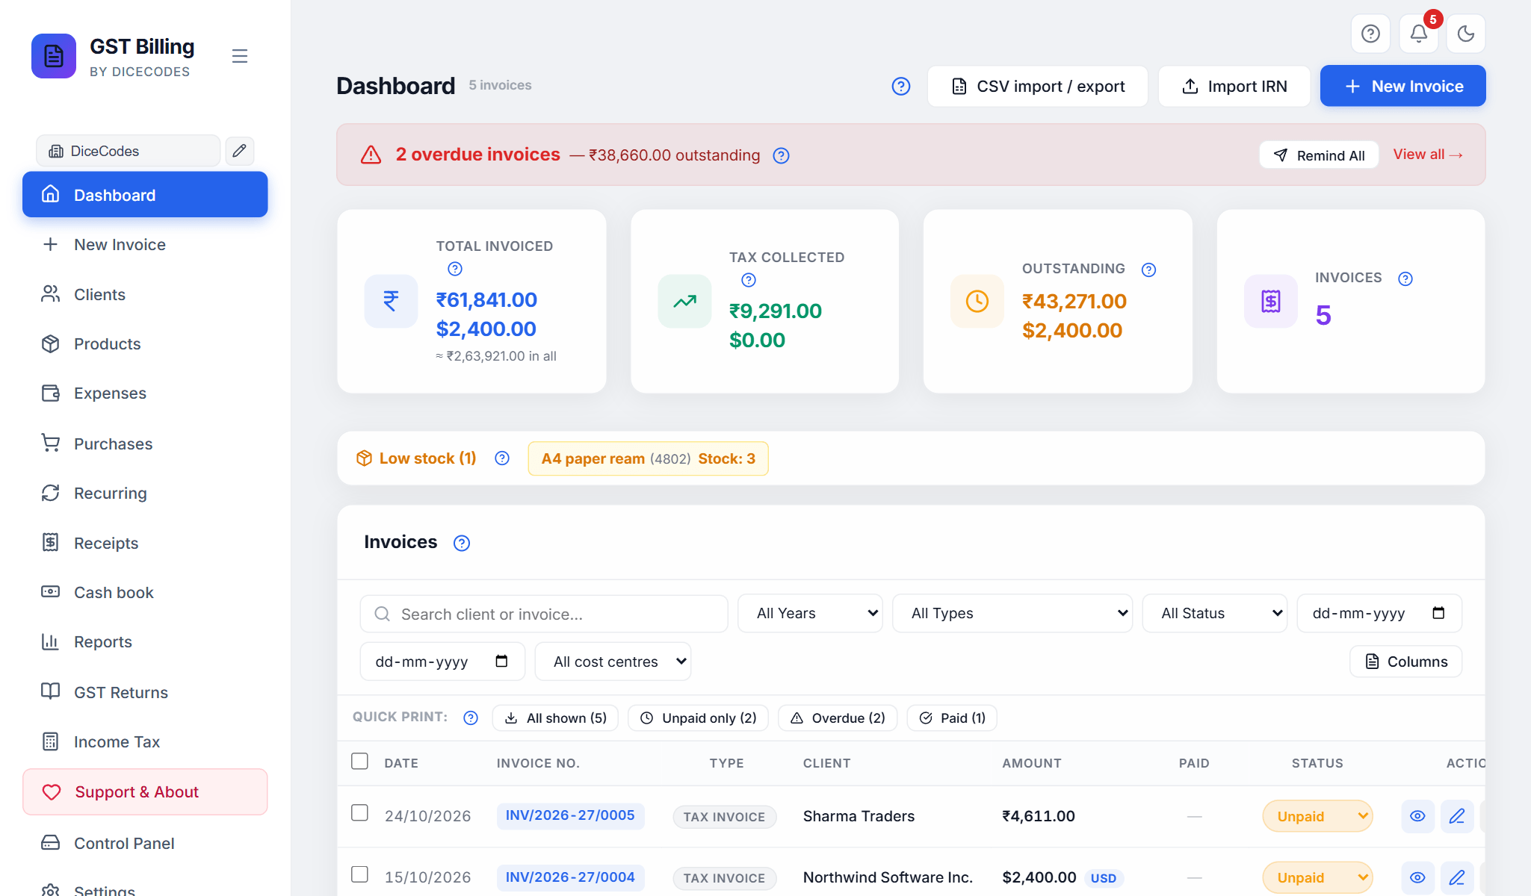
Task: Click rupee icon on Total Invoiced card
Action: 391,301
